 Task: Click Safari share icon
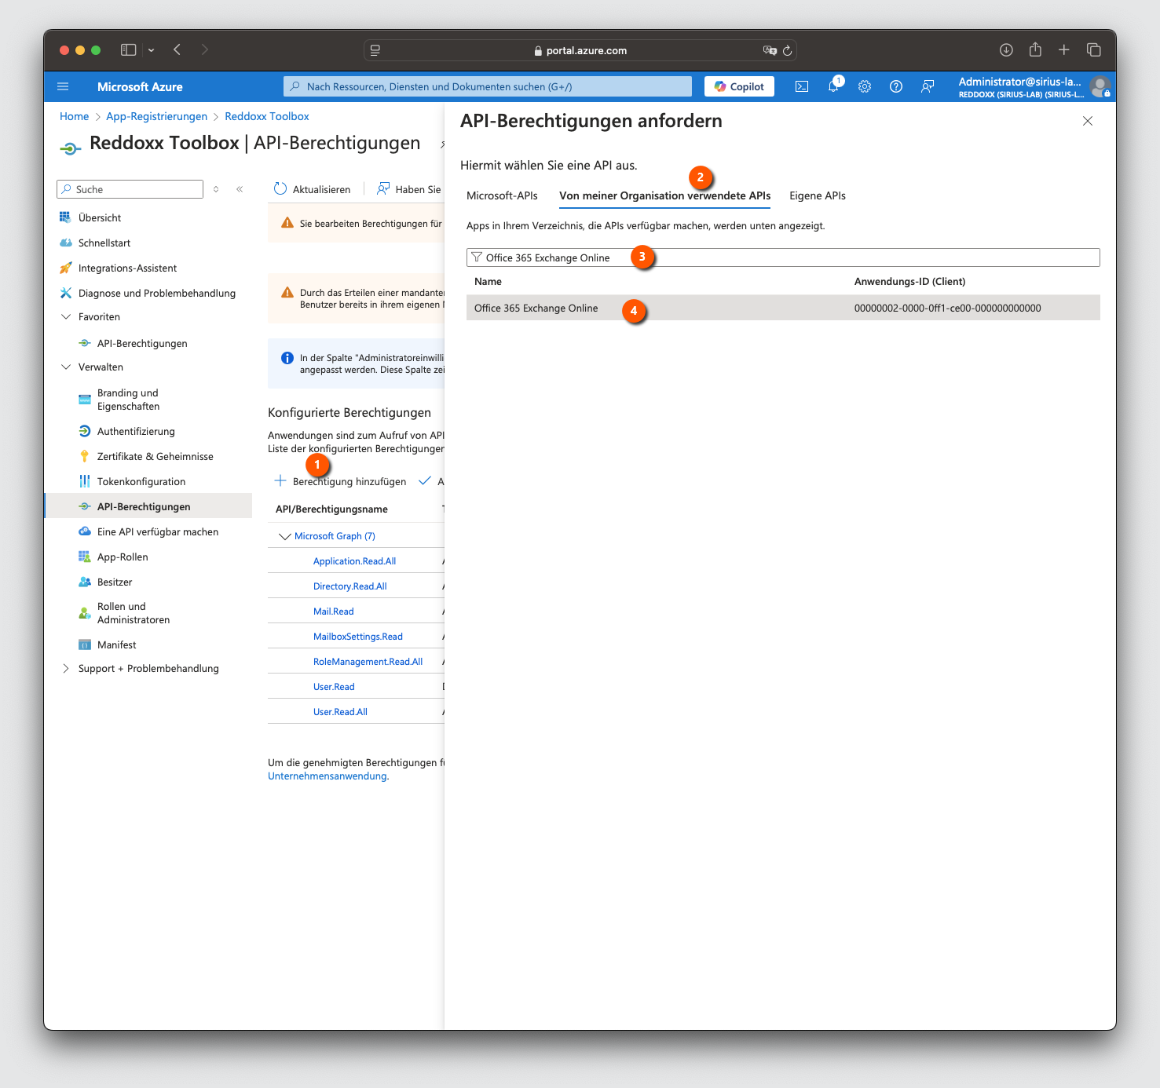[1035, 49]
